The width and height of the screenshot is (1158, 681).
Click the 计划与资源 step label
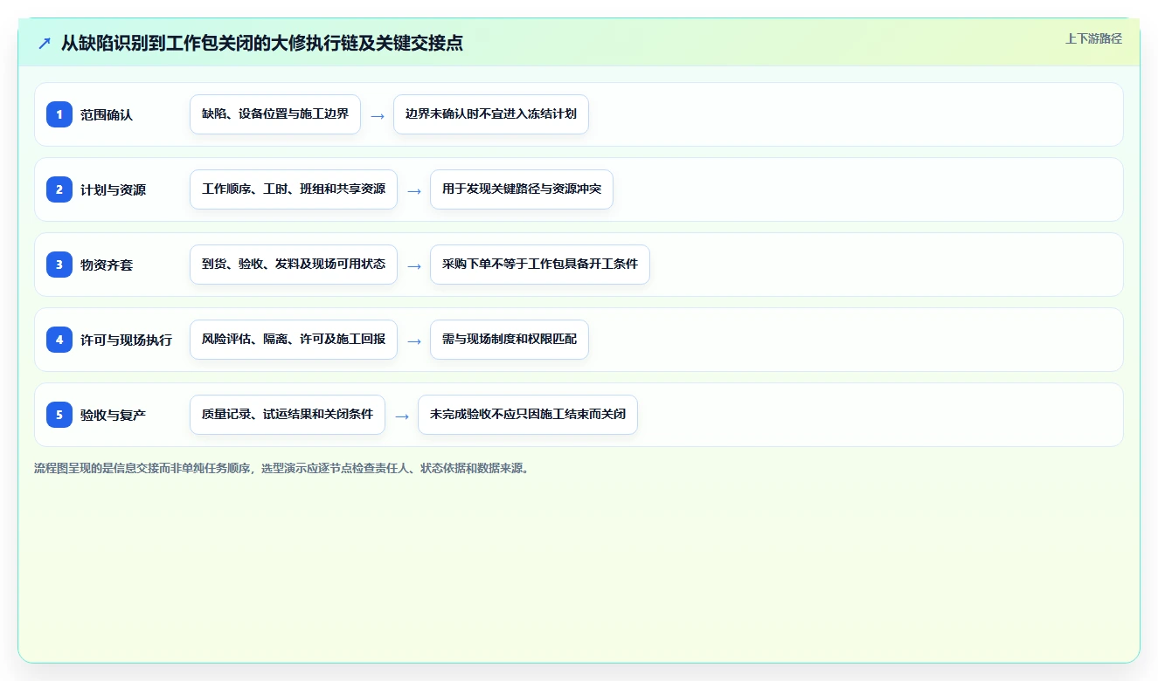[114, 189]
